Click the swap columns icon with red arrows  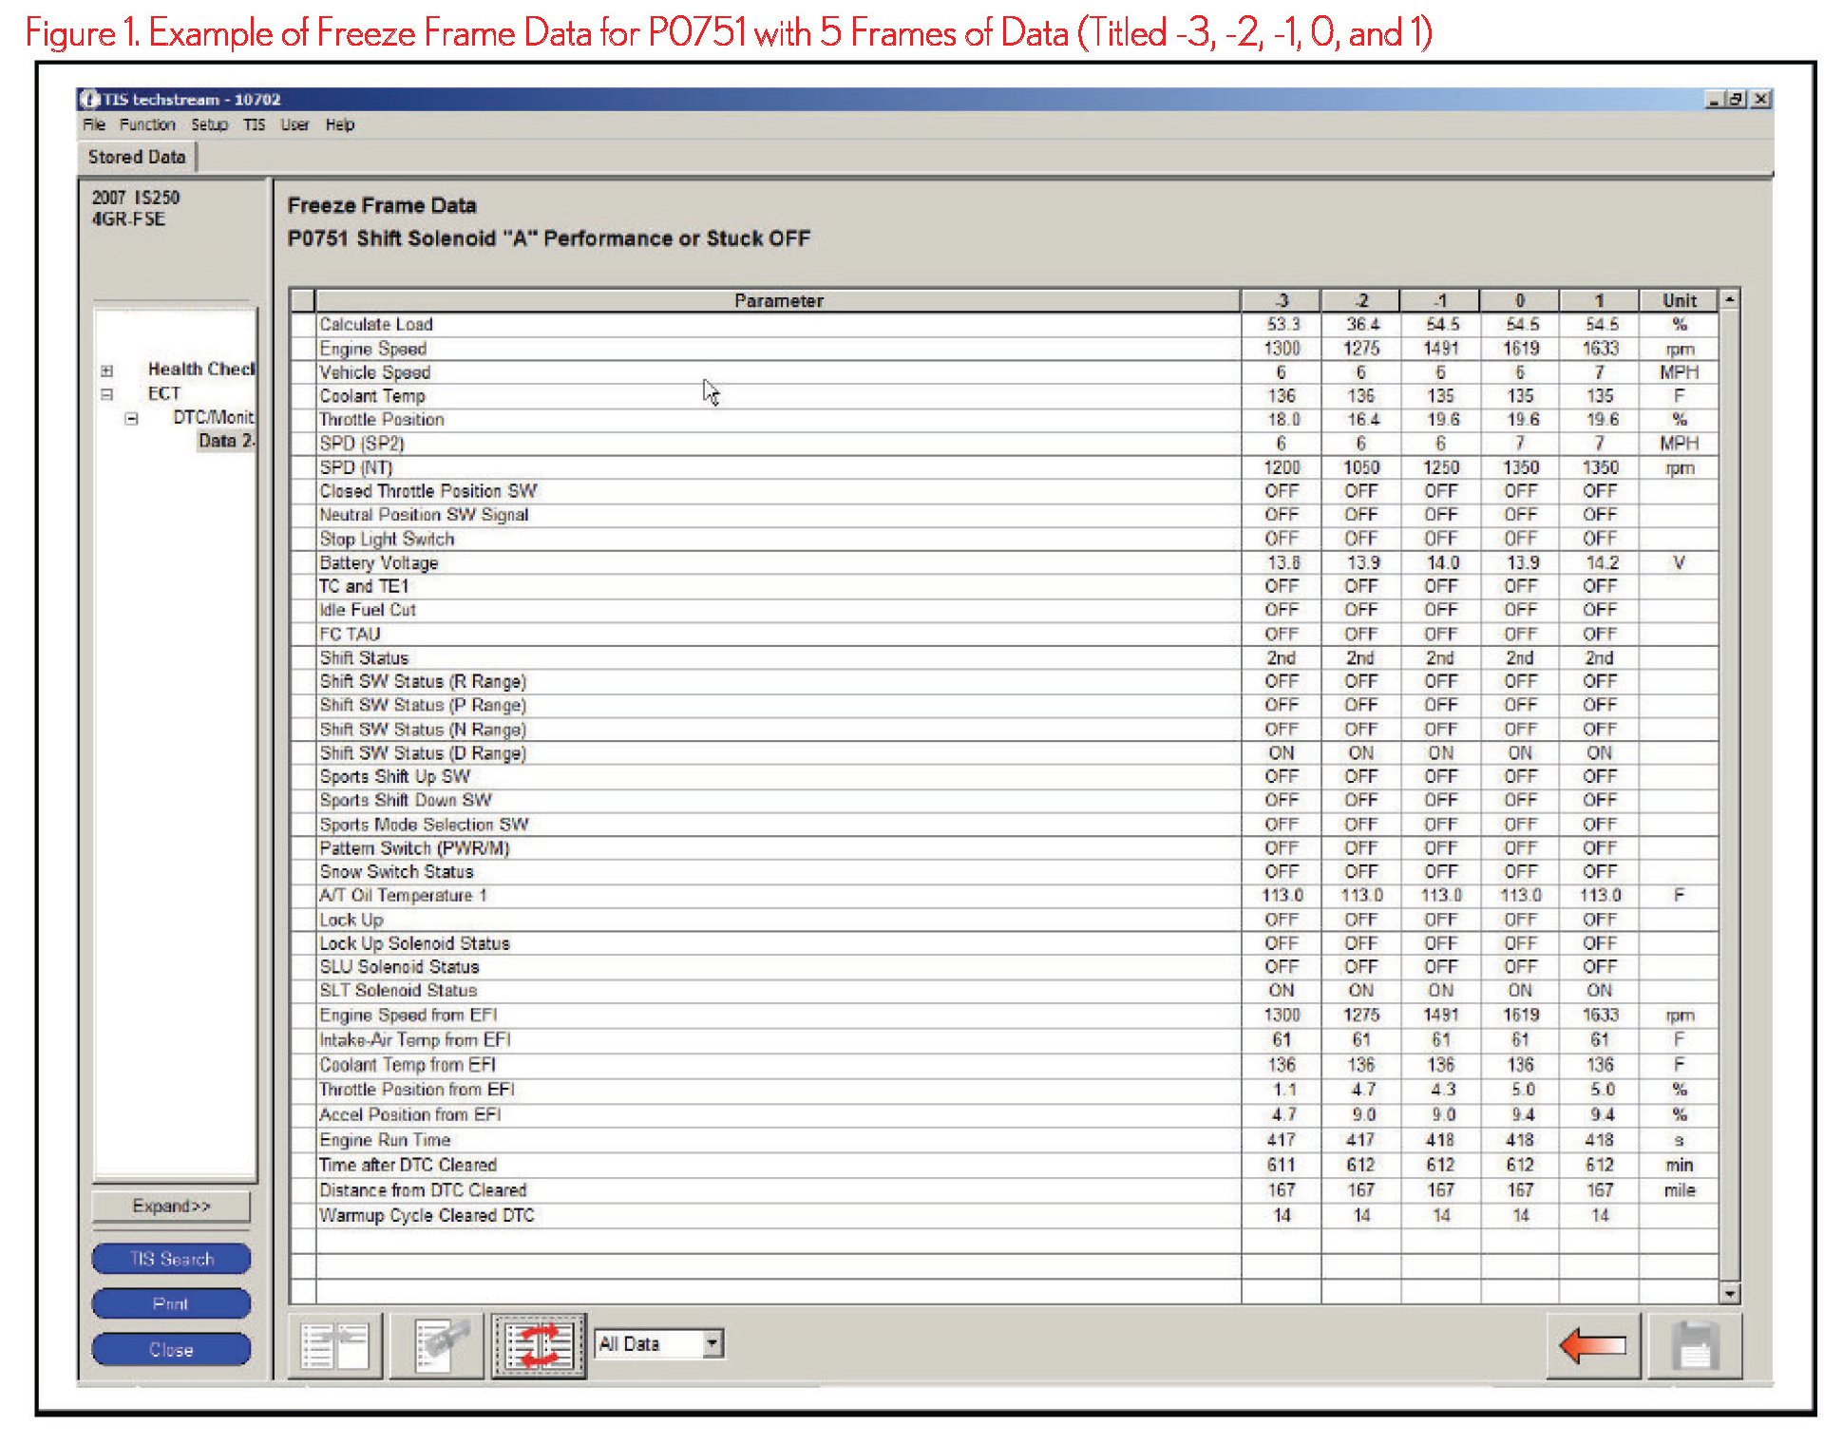(539, 1345)
